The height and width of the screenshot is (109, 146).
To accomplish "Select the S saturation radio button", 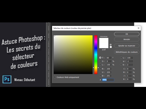I will tap(100, 61).
